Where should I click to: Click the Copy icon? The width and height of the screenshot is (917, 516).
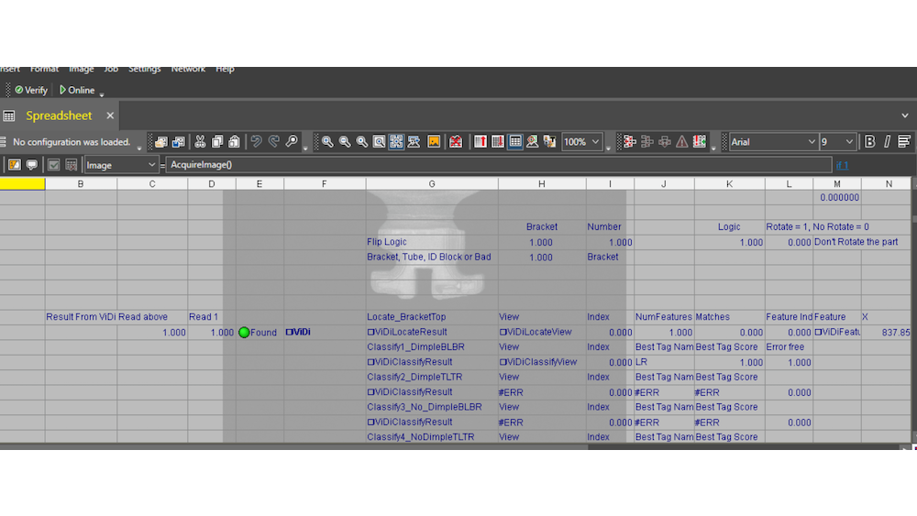tap(217, 142)
